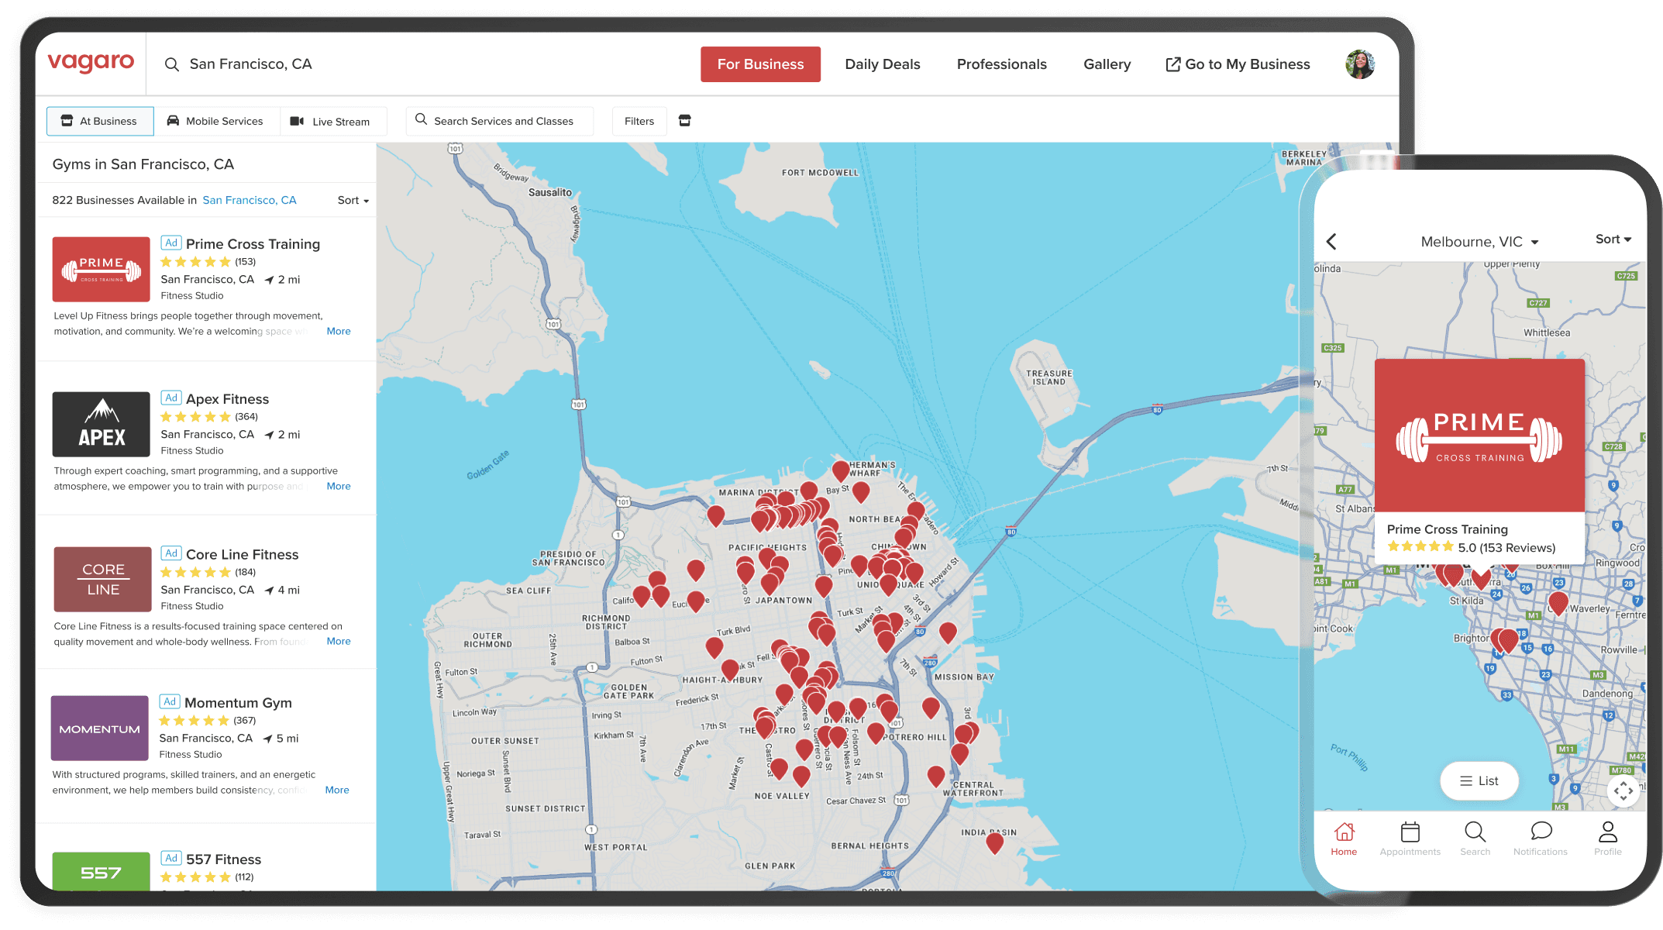Switch to Live Stream mode
The height and width of the screenshot is (930, 1663).
pos(331,122)
